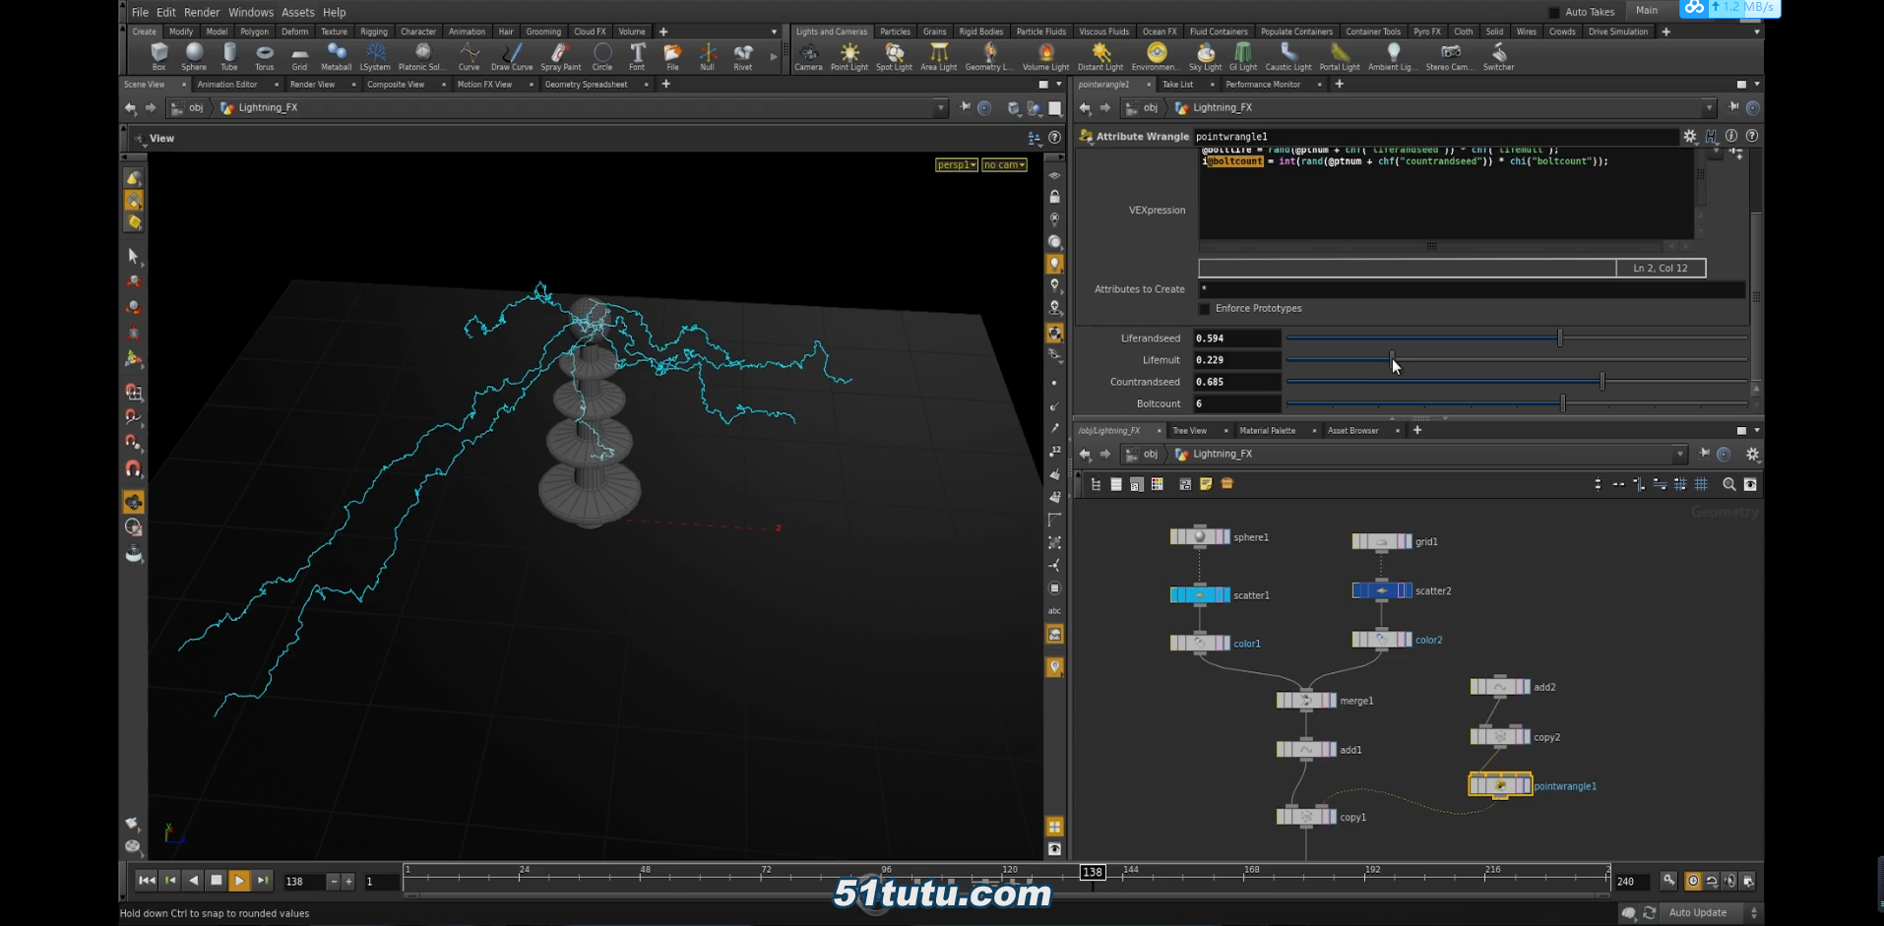This screenshot has height=926, width=1884.
Task: Show more Create shelf tools arrow
Action: (x=773, y=56)
